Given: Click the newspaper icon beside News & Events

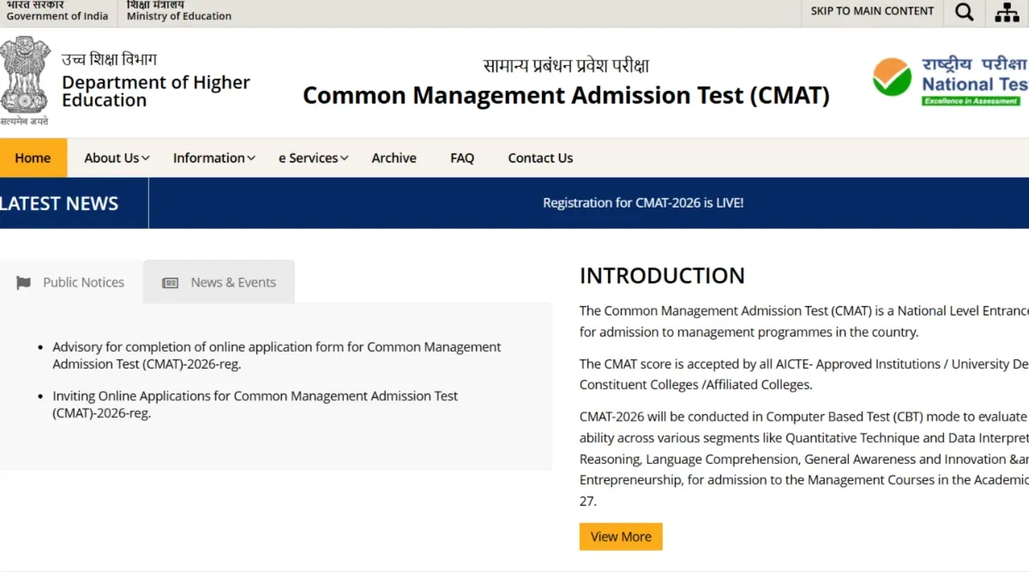Looking at the screenshot, I should click(x=171, y=283).
